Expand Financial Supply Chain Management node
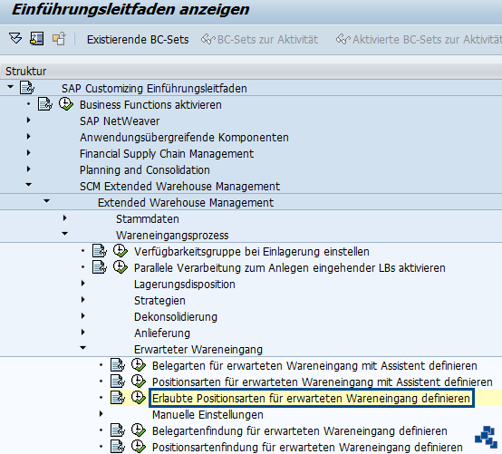Viewport: 502px width, 454px height. coord(28,153)
